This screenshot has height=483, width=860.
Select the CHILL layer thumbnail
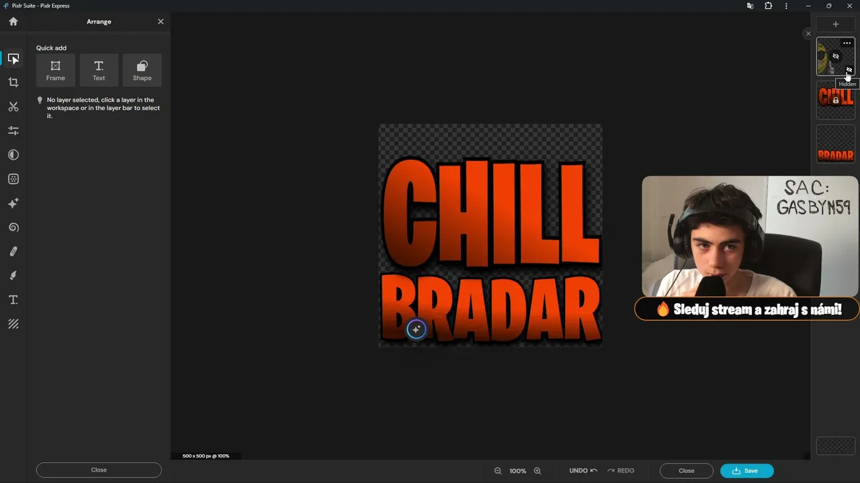pyautogui.click(x=836, y=100)
